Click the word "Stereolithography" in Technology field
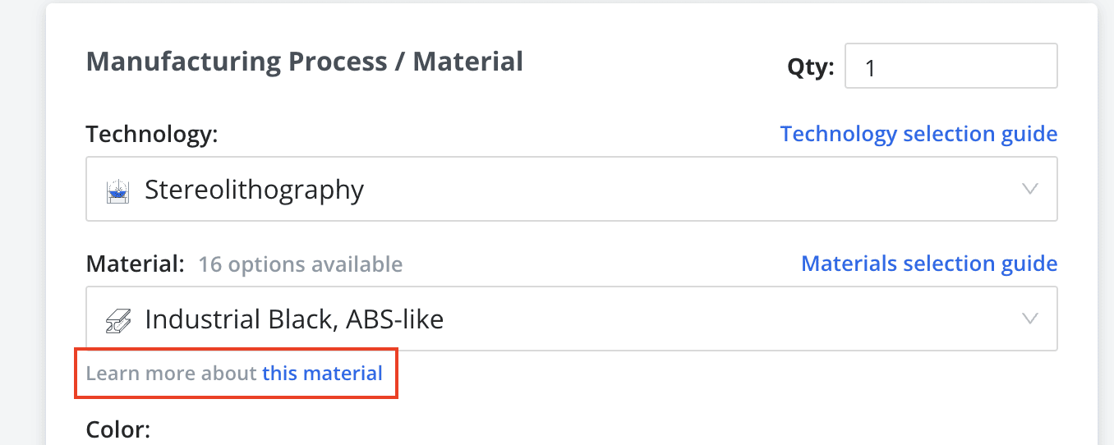The width and height of the screenshot is (1114, 445). coord(254,190)
